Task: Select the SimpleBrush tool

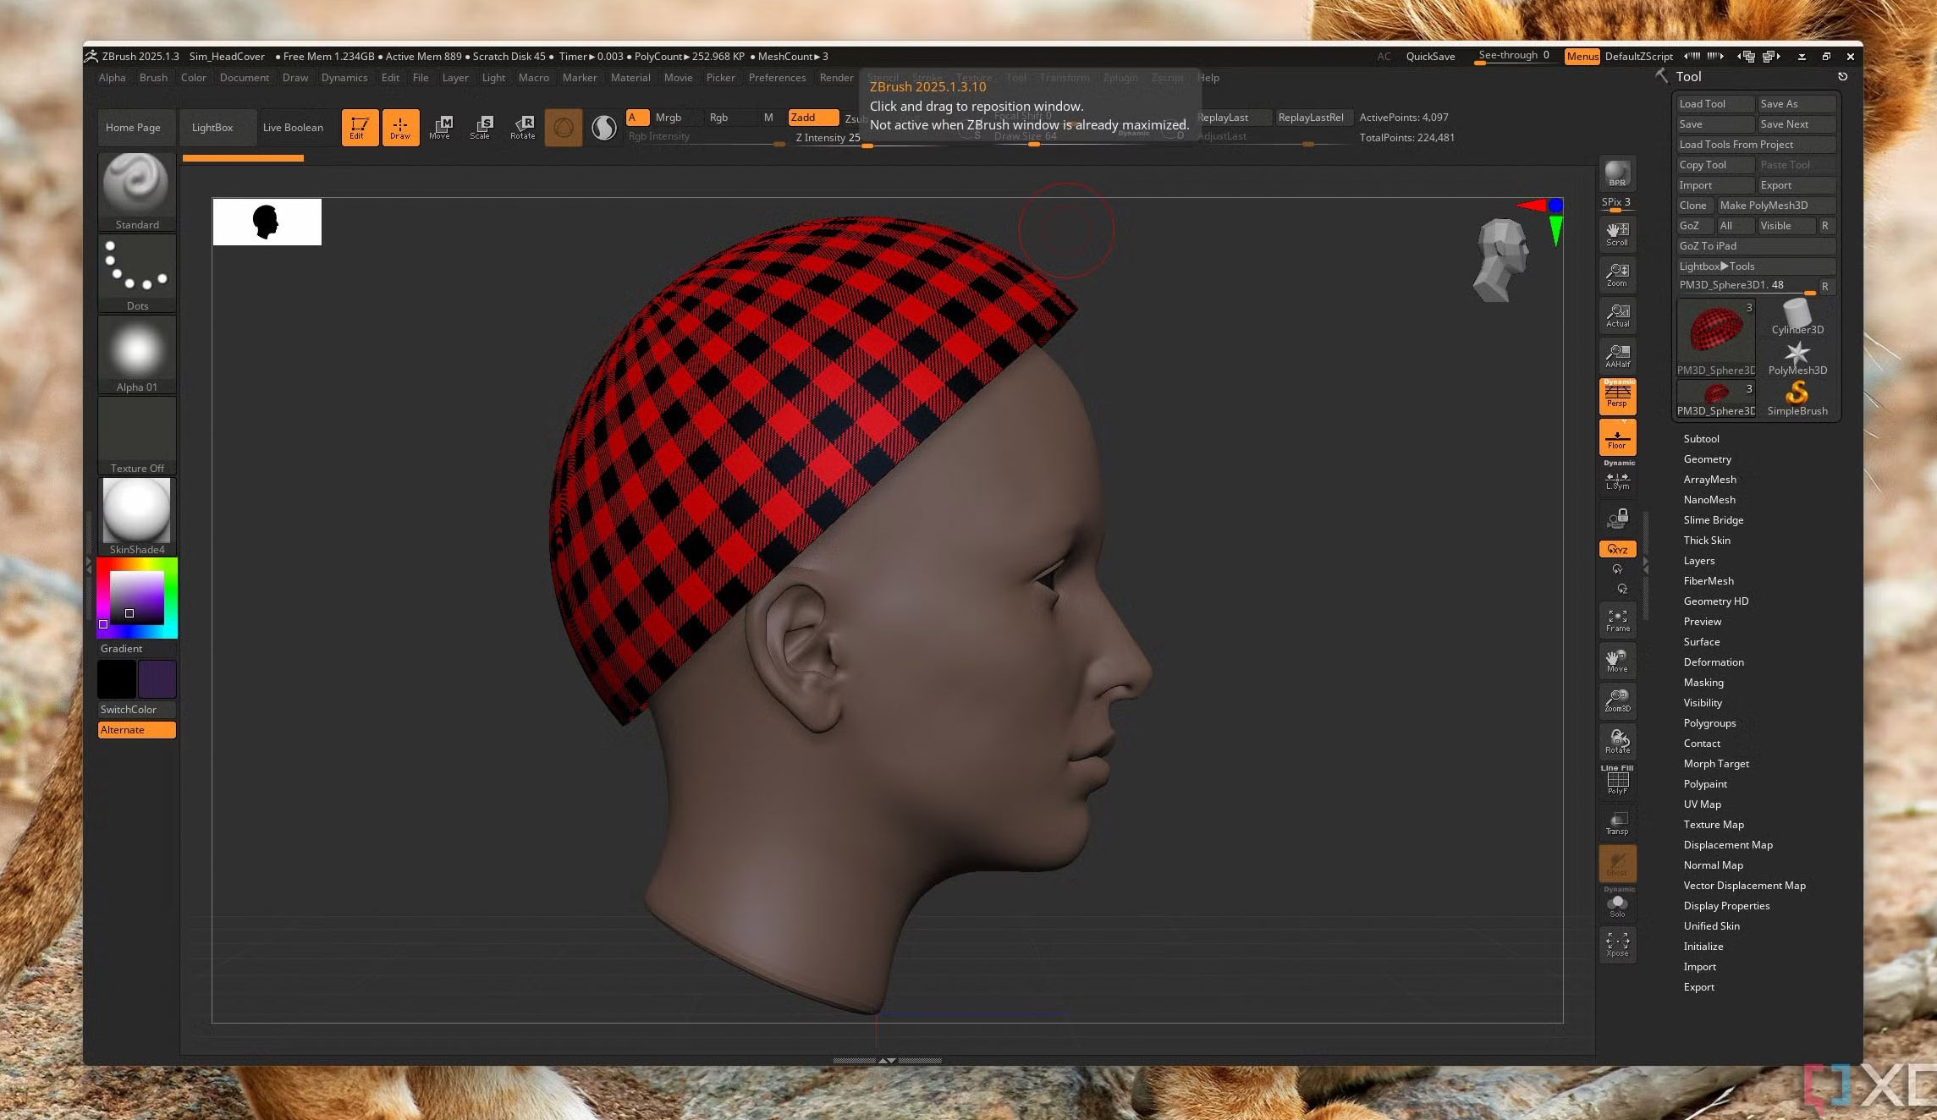Action: coord(1797,399)
